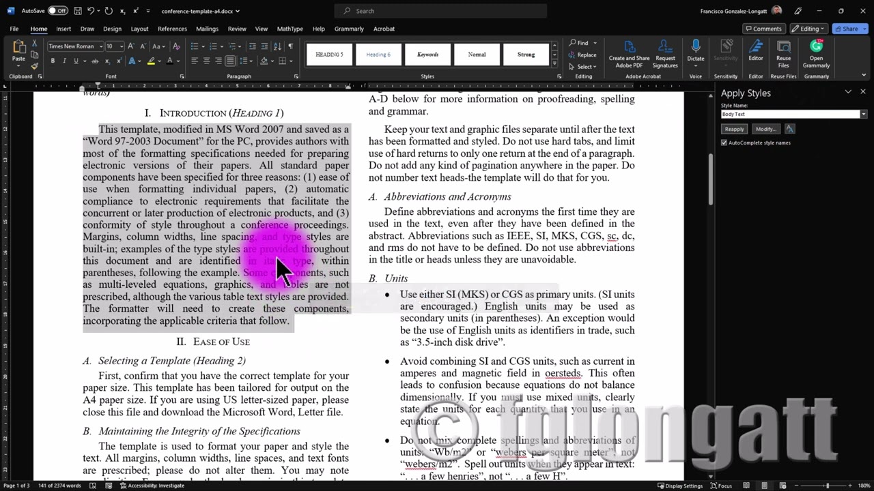The height and width of the screenshot is (491, 874).
Task: Decrease font size with Shrink Font
Action: click(x=143, y=46)
